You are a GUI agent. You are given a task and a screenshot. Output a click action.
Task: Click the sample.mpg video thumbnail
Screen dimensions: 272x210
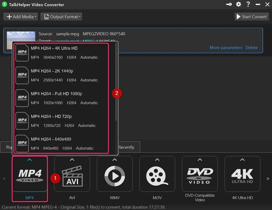[21, 37]
